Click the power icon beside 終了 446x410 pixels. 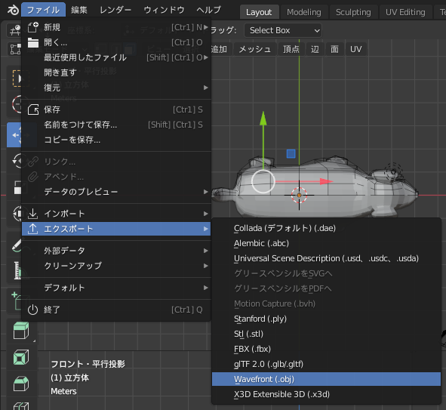pos(33,310)
